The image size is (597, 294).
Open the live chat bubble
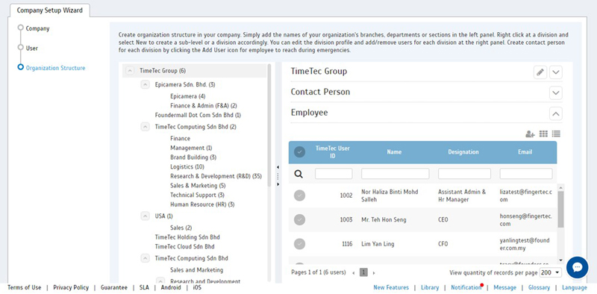(x=577, y=267)
